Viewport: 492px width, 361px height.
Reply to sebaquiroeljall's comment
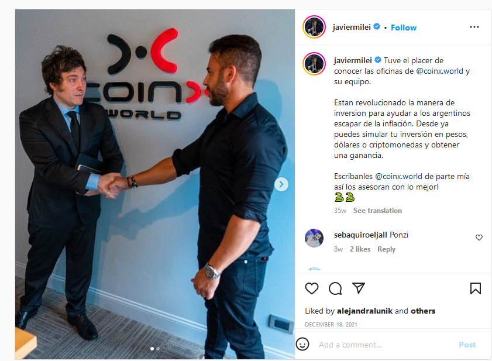[x=386, y=249]
